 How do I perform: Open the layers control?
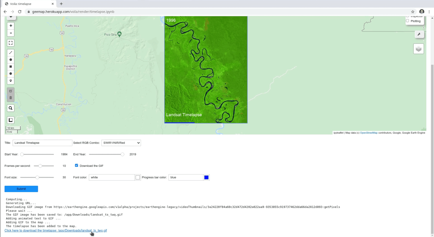click(418, 49)
